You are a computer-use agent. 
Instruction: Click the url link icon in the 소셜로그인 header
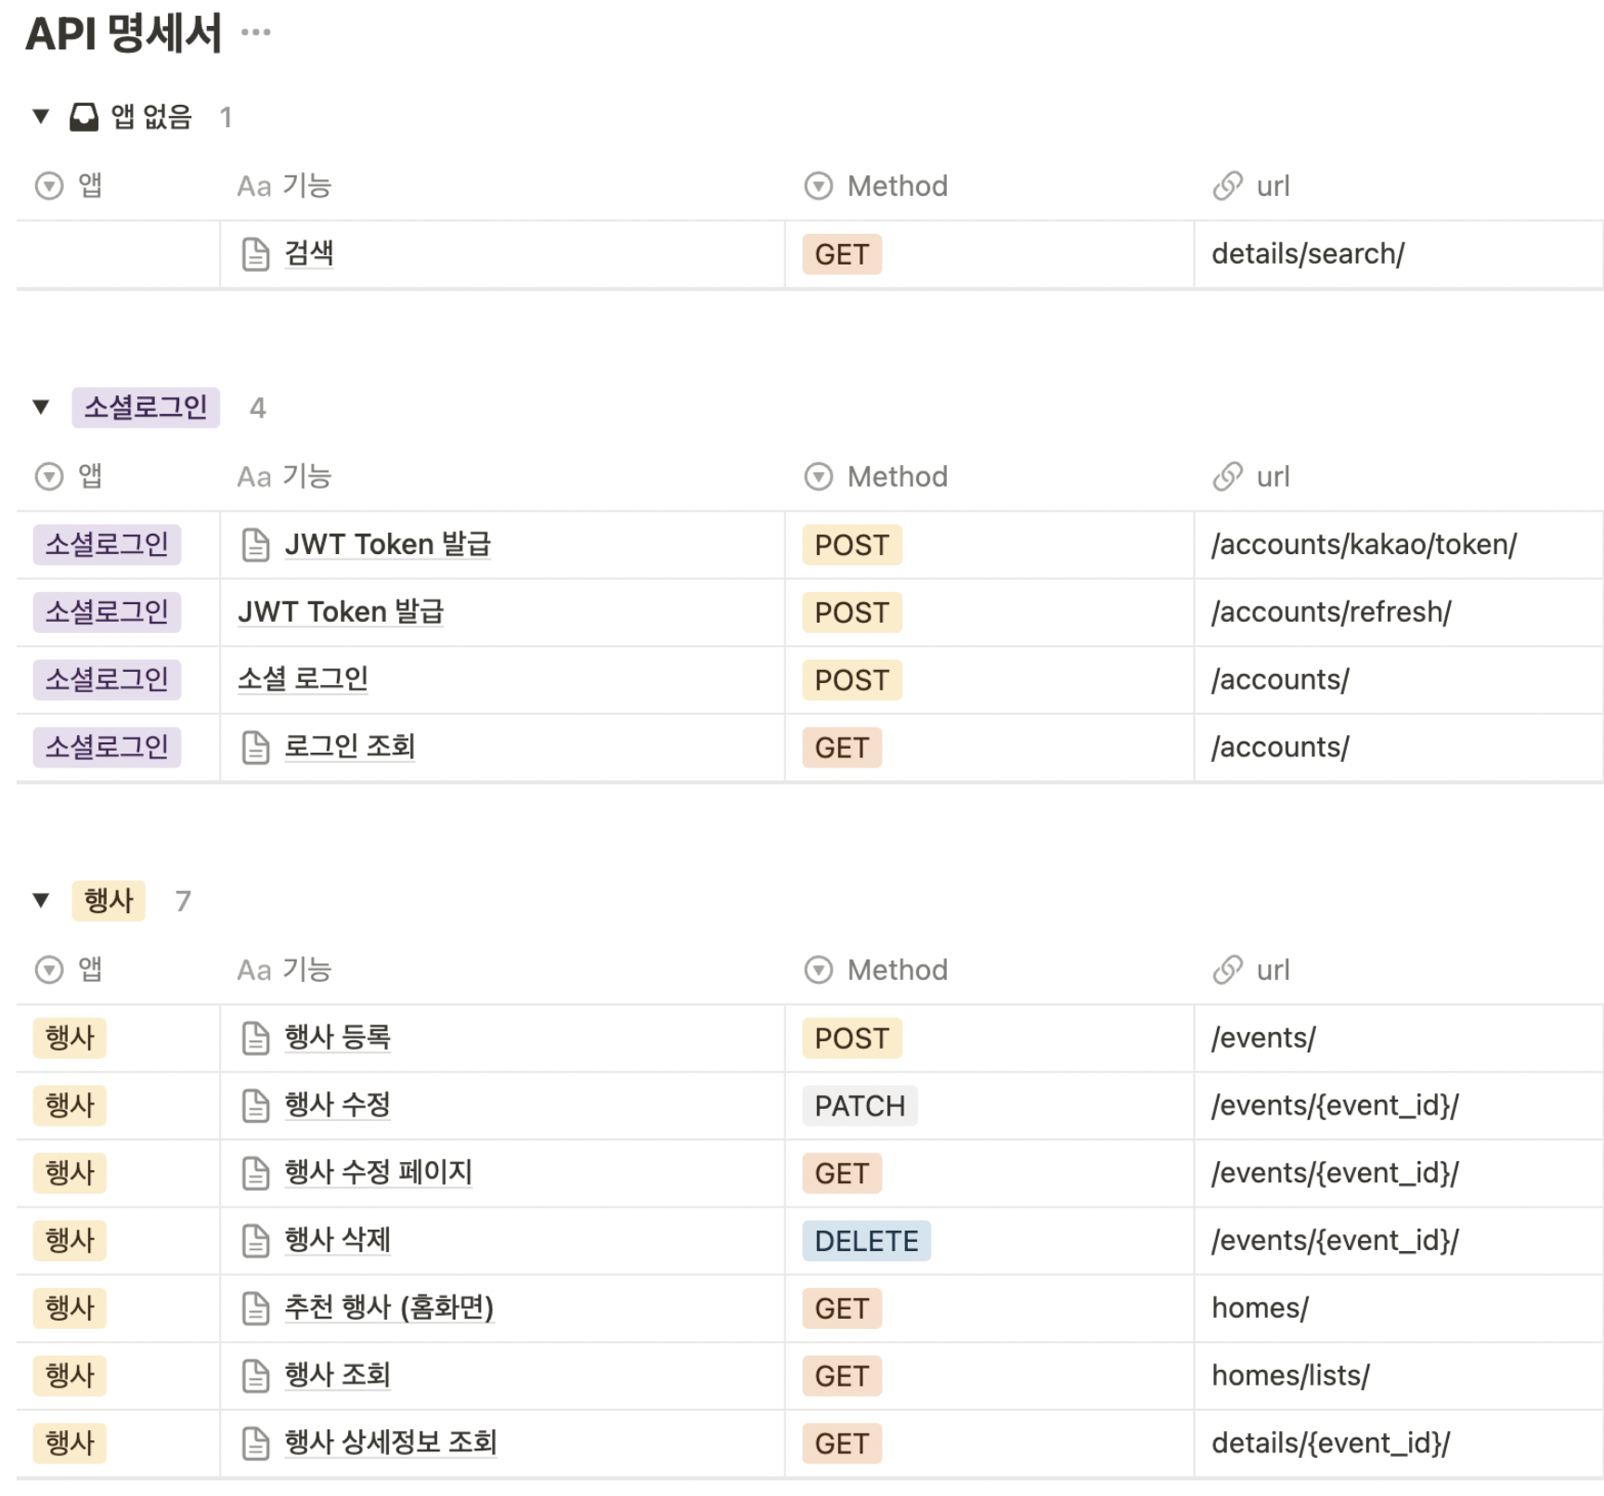(1227, 477)
